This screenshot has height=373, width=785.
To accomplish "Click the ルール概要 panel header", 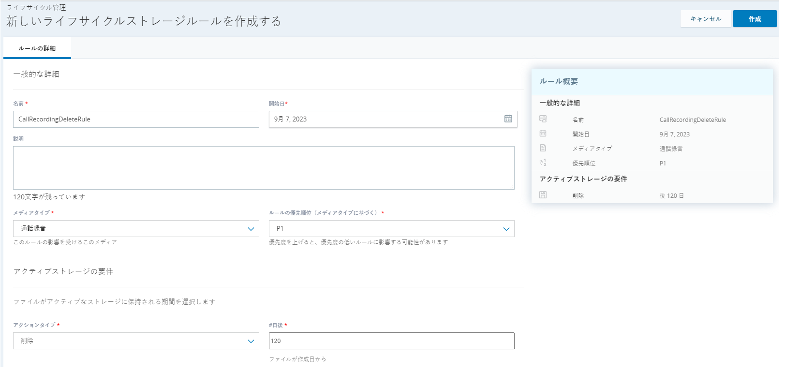I will 652,81.
